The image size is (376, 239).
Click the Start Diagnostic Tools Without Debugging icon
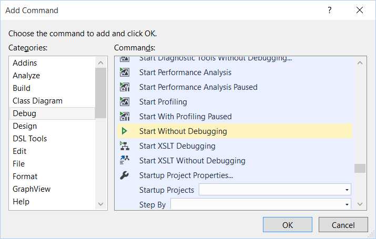125,59
